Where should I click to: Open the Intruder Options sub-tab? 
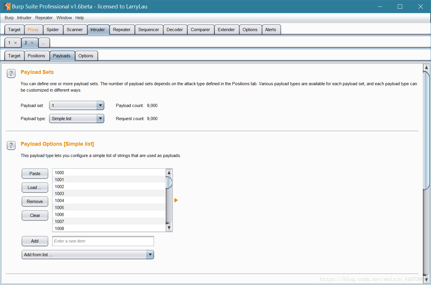(x=86, y=56)
